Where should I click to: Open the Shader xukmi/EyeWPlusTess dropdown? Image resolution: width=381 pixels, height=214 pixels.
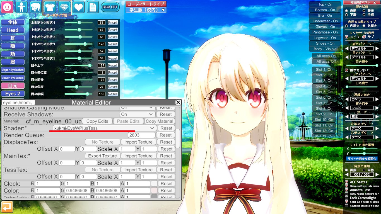105,128
